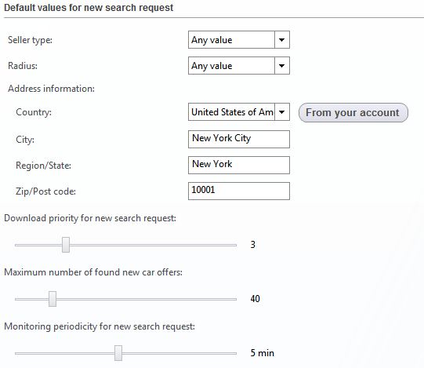This screenshot has width=424, height=368.
Task: Open the Seller type dropdown arrow
Action: (x=282, y=40)
